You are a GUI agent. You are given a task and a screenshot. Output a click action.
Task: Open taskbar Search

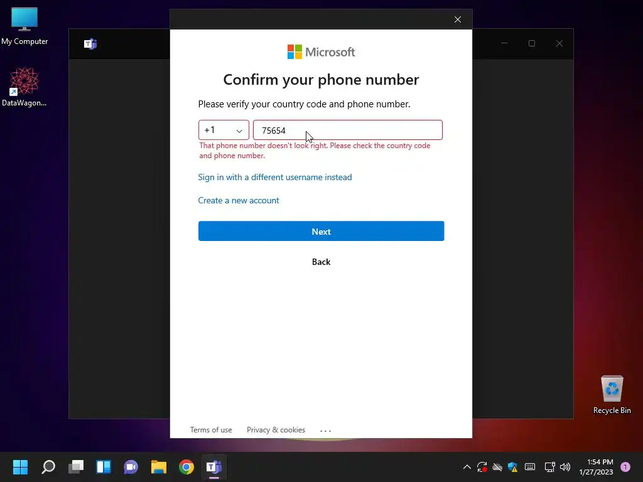pyautogui.click(x=48, y=467)
